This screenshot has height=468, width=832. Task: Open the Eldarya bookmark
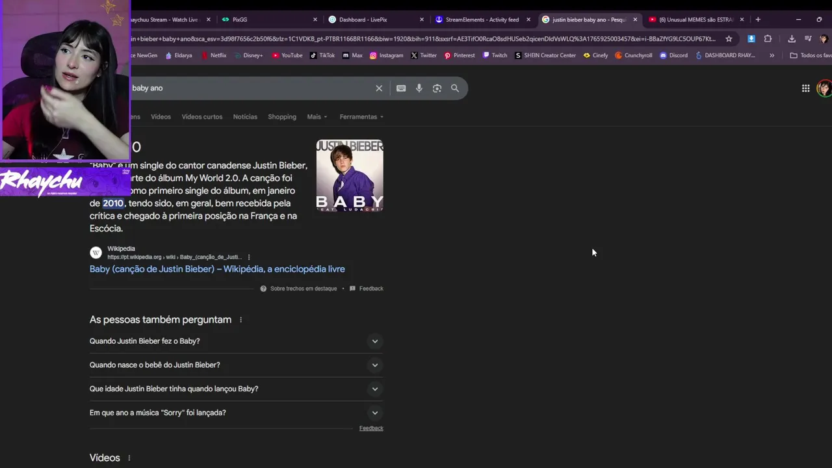179,56
